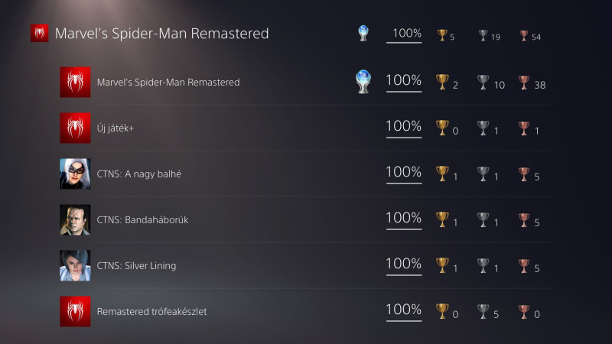Open the Black Cat thumbnail for A nagy balhé
Image resolution: width=612 pixels, height=344 pixels.
(x=75, y=174)
